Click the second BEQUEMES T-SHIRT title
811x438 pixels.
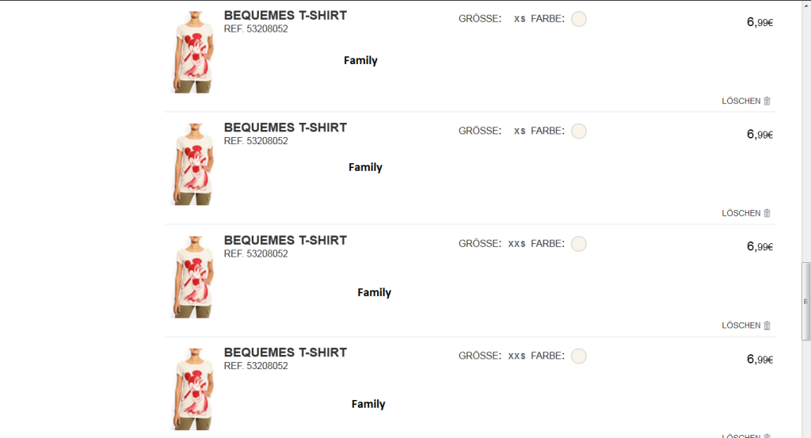[x=285, y=128]
